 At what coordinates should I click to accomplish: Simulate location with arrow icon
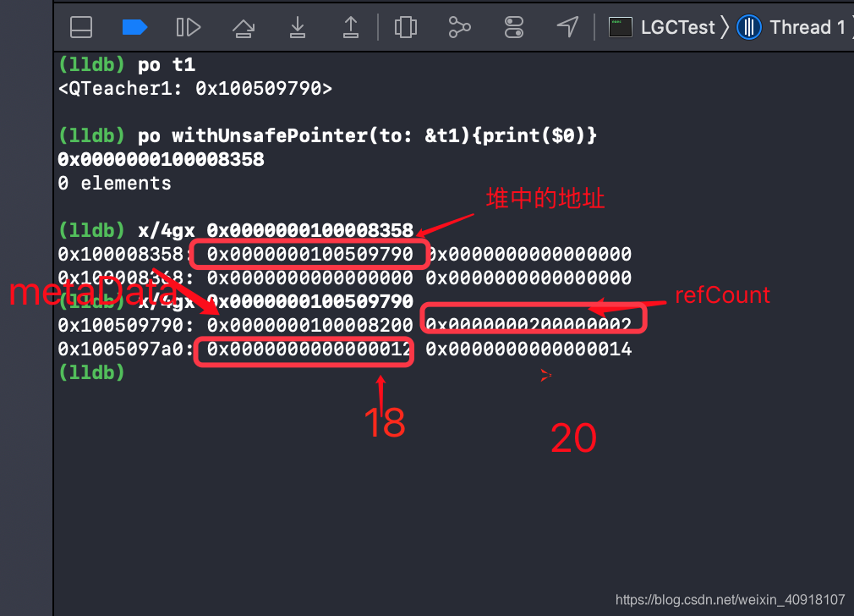click(567, 27)
